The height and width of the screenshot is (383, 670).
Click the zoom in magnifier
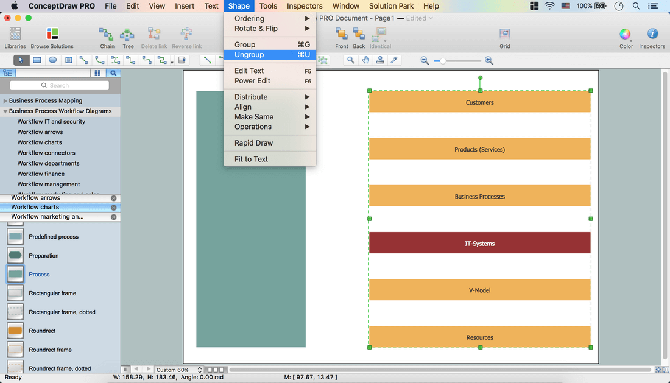pyautogui.click(x=489, y=61)
